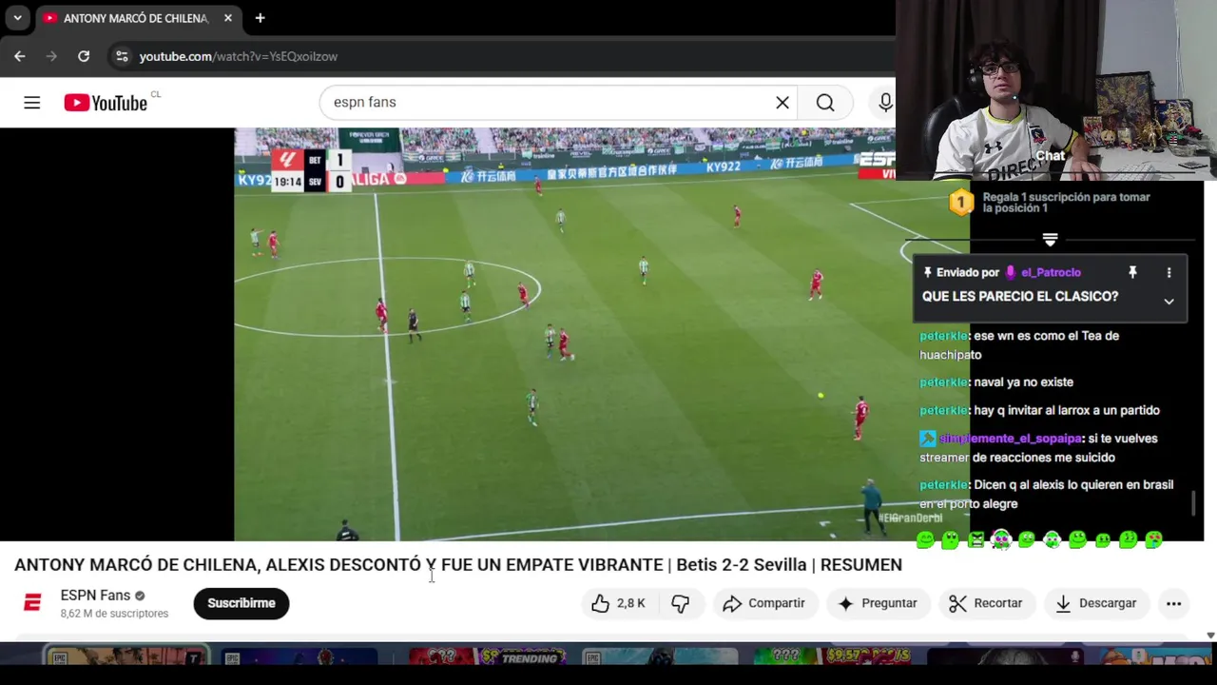View site information icon in address bar
This screenshot has height=685, width=1217.
click(122, 56)
